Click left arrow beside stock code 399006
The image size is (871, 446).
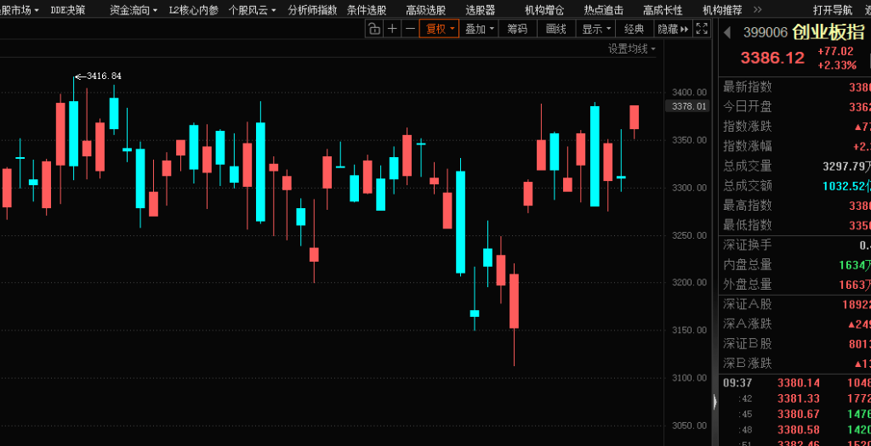pos(728,33)
